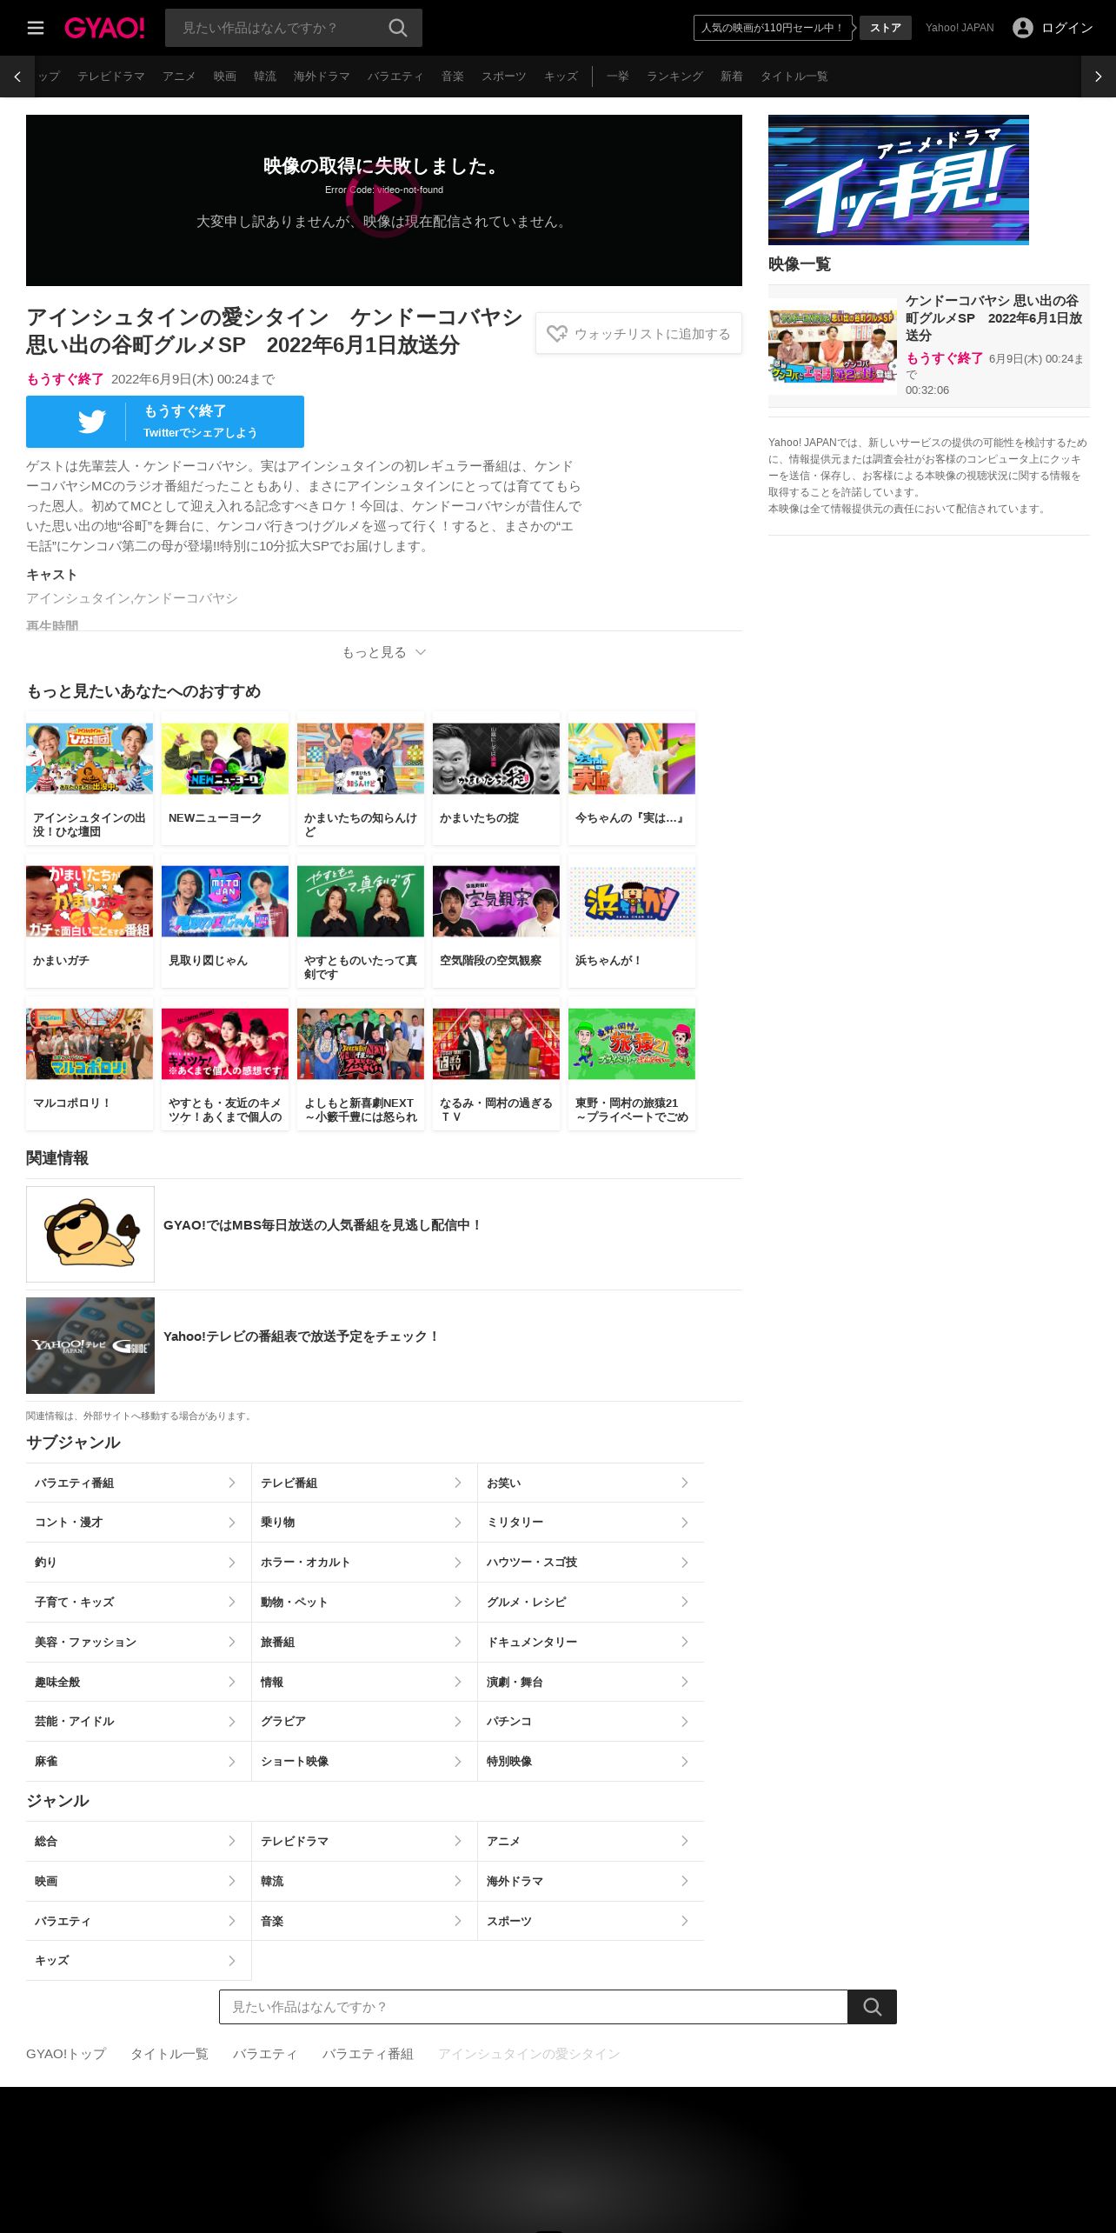Open GYAO!トップ breadcrumb link
The width and height of the screenshot is (1116, 2233).
tap(66, 2054)
